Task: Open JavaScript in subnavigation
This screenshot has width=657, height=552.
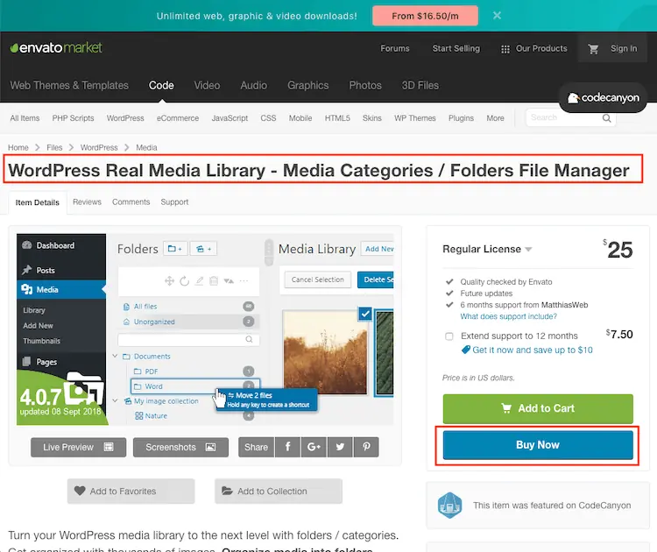Action: tap(230, 118)
